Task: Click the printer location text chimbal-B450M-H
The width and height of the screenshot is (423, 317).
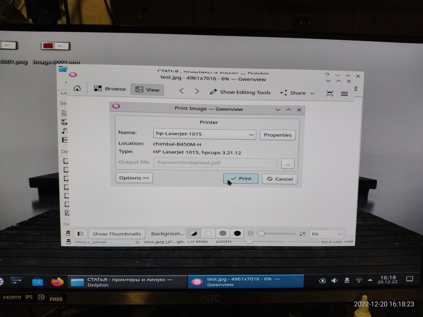Action: pyautogui.click(x=177, y=144)
